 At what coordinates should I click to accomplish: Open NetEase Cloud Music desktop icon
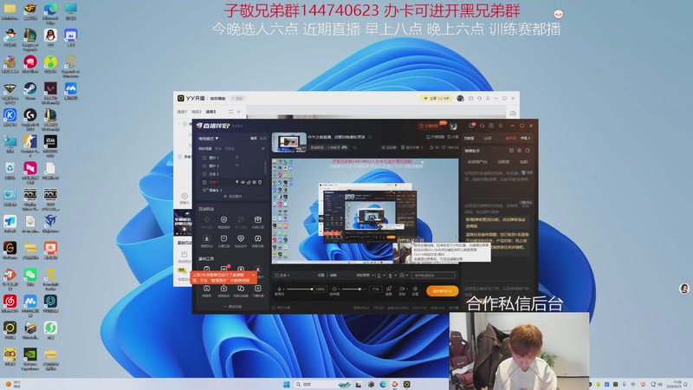[x=10, y=301]
